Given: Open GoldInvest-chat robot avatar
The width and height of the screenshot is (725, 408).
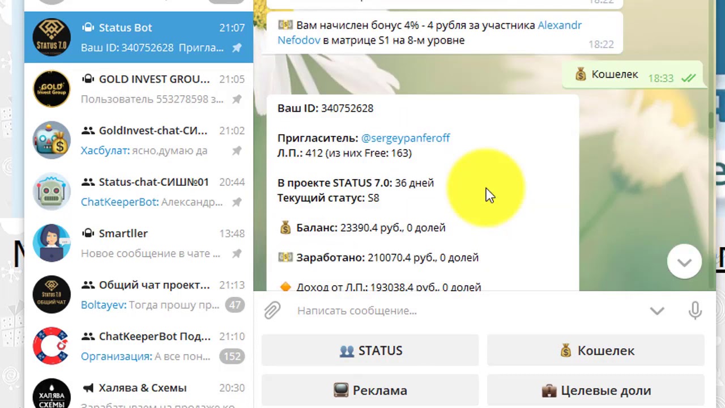Looking at the screenshot, I should (x=52, y=141).
